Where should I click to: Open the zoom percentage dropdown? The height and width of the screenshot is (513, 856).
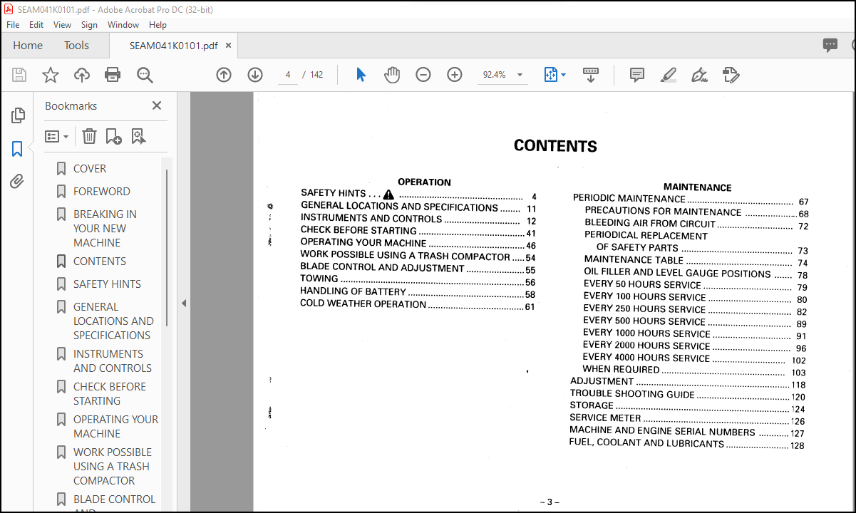pyautogui.click(x=520, y=75)
